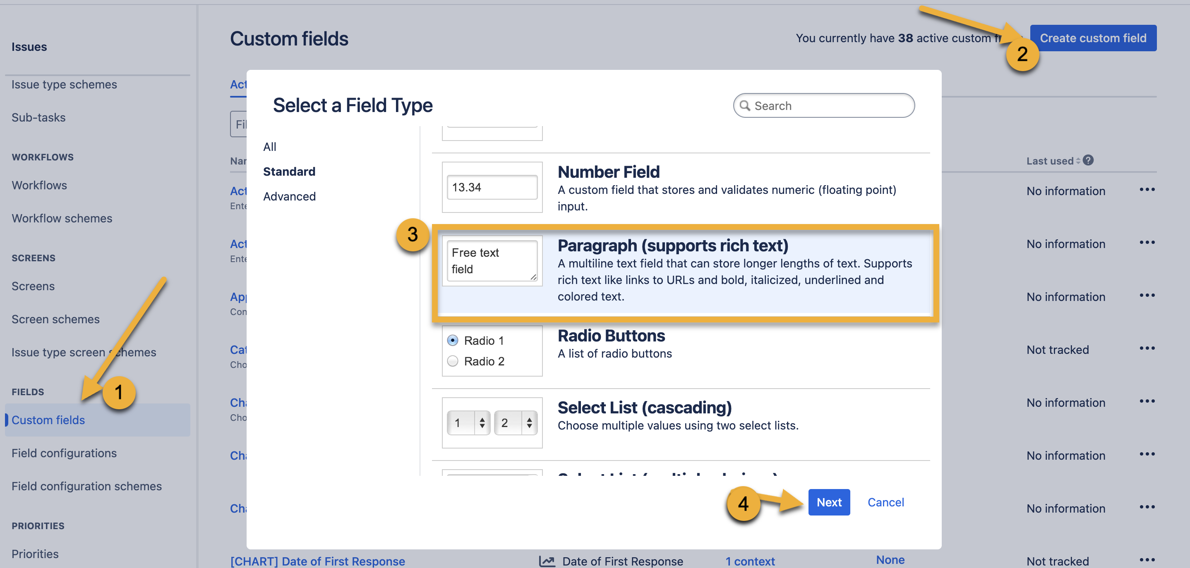The height and width of the screenshot is (568, 1190).
Task: Click the 1 context link
Action: 750,561
